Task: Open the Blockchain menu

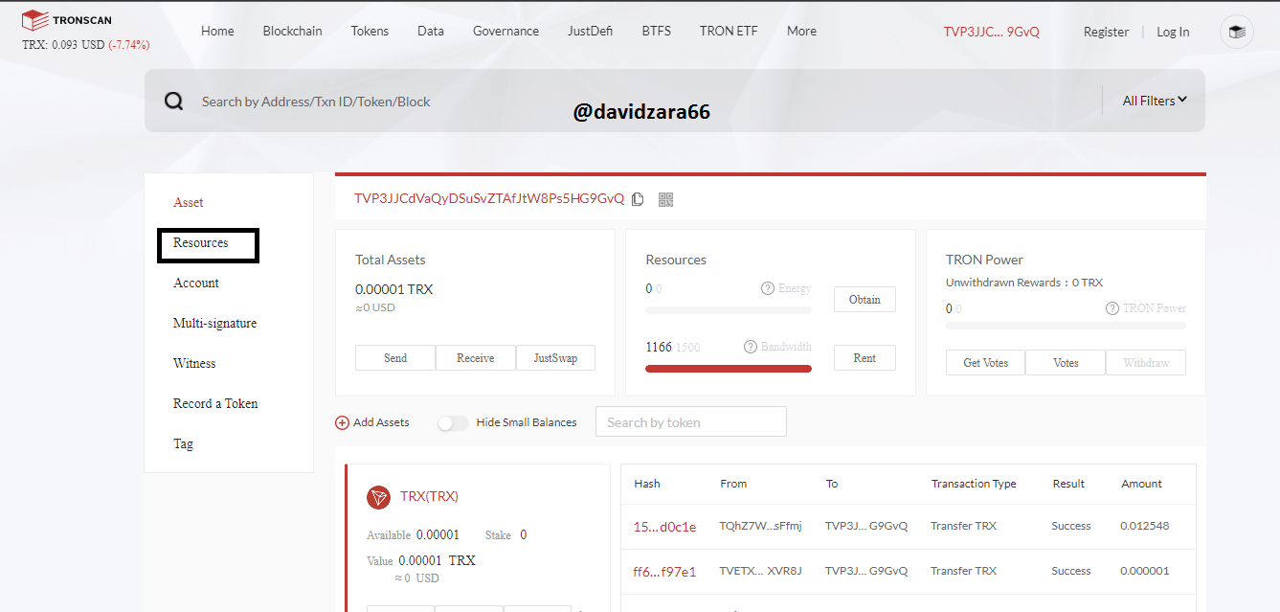Action: pos(293,31)
